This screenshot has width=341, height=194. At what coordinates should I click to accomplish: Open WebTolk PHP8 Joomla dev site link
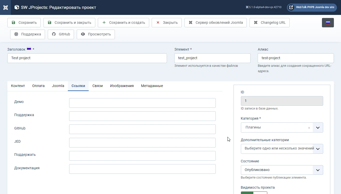(312, 7)
